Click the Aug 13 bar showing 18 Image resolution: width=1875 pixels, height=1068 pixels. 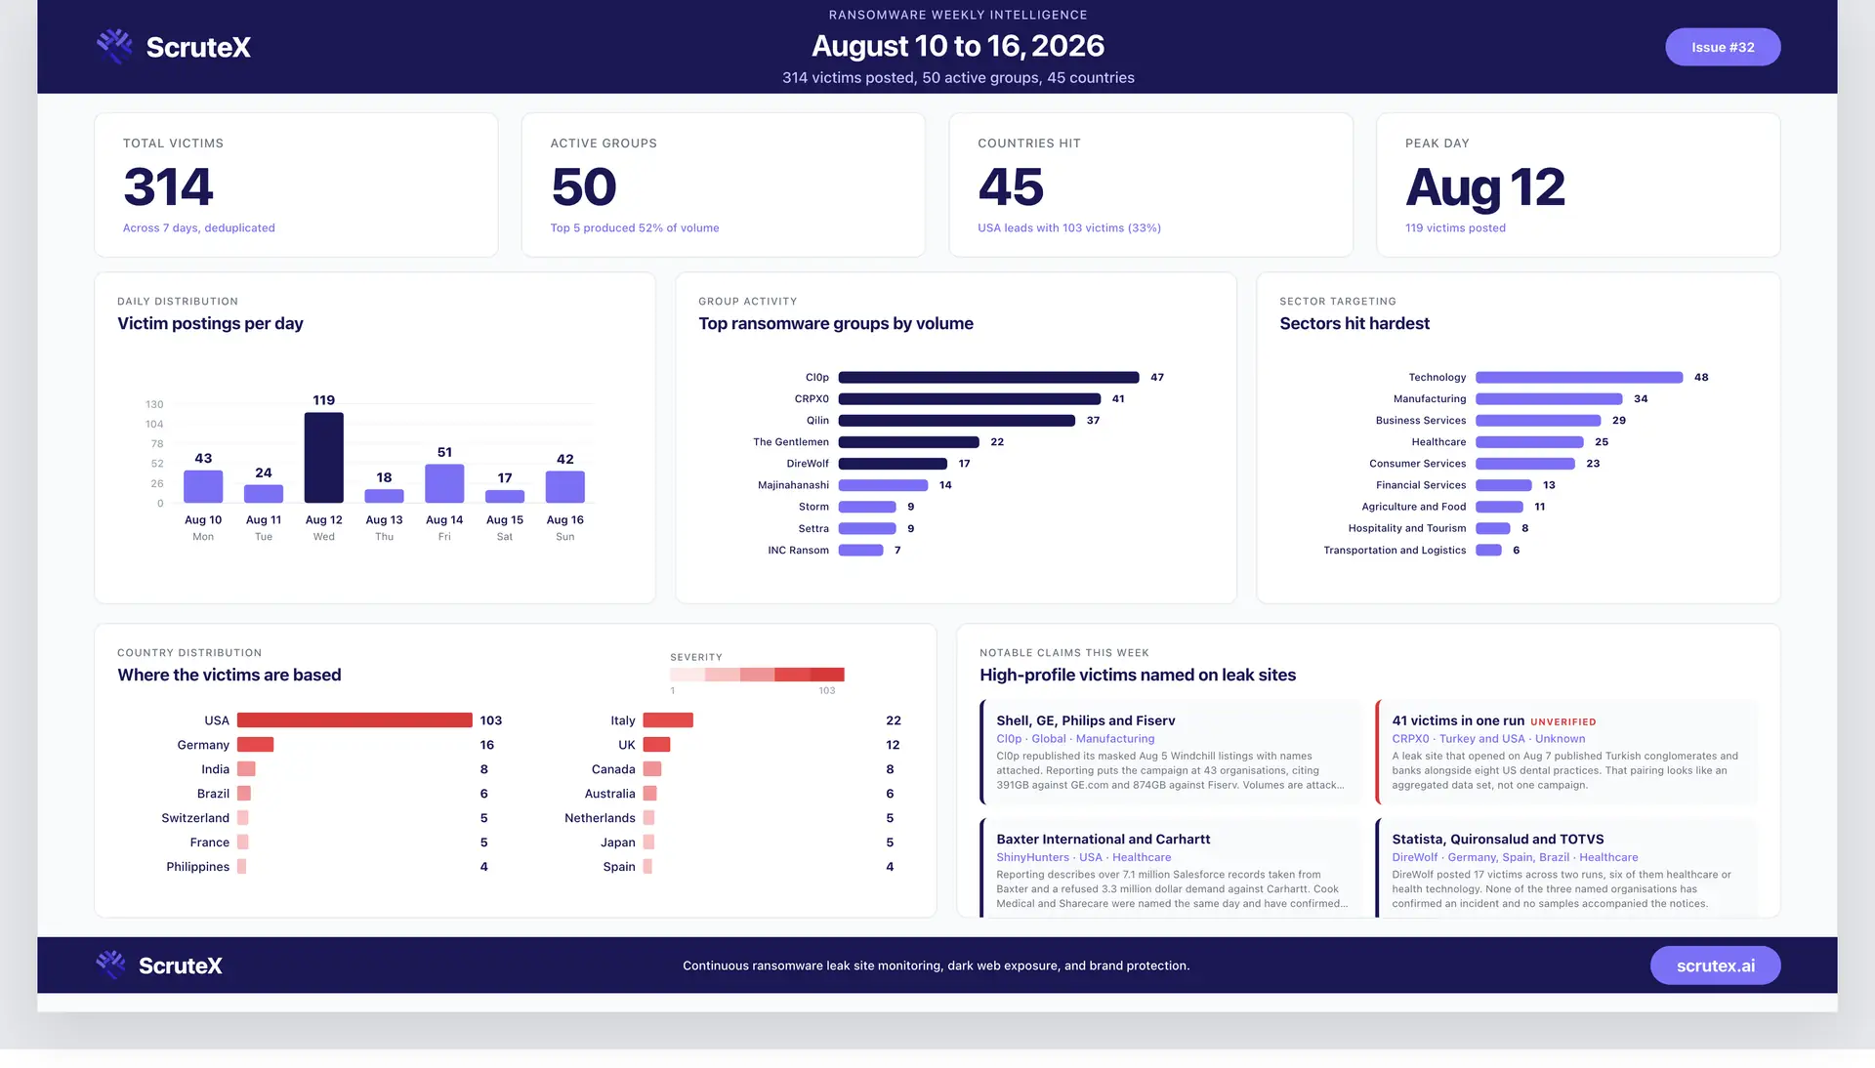[384, 496]
